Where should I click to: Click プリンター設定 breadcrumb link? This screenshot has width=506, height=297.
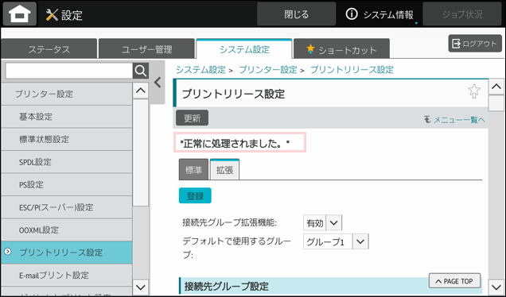[x=268, y=70]
